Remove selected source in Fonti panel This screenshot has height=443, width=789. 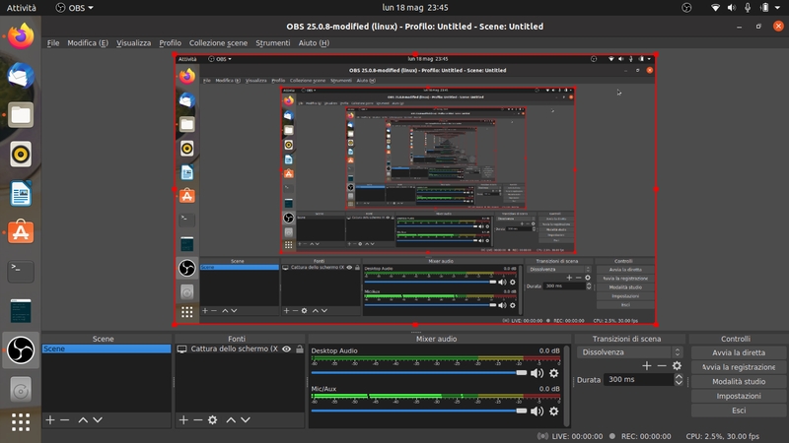pyautogui.click(x=198, y=420)
